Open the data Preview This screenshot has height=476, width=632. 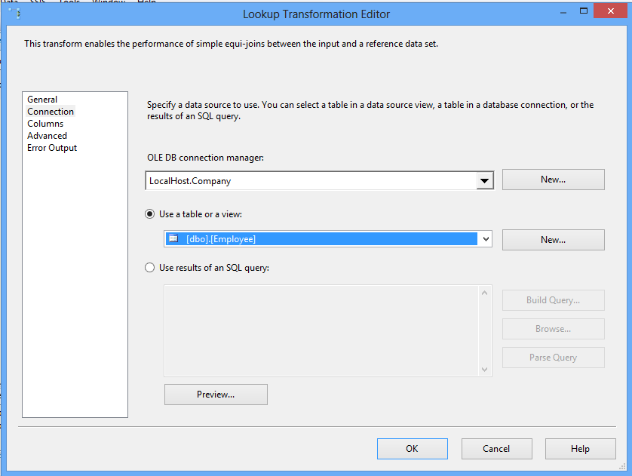click(216, 395)
